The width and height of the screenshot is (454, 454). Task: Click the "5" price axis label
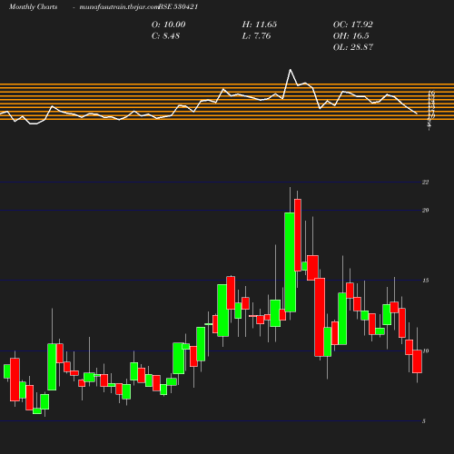(424, 421)
